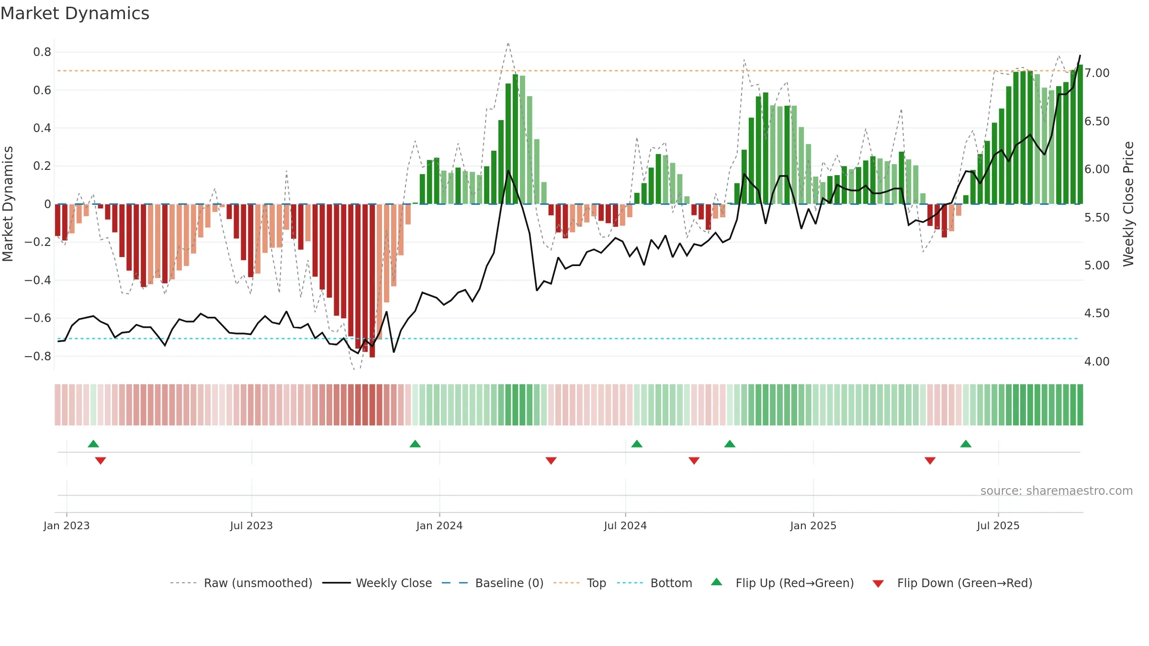Click the darkest red heatmap strip cell before Jan 2024
The image size is (1149, 646).
tap(372, 405)
